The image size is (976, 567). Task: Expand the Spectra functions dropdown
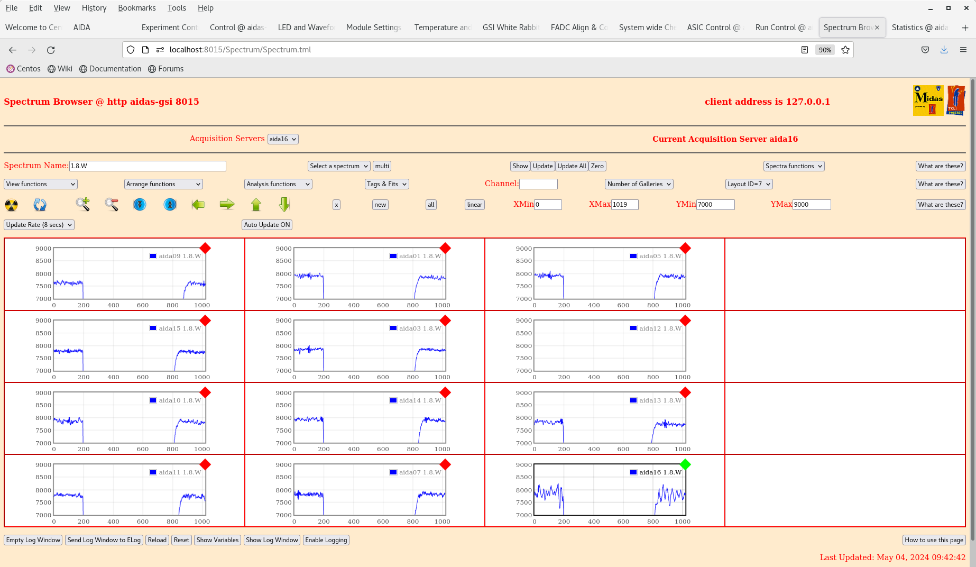(794, 166)
